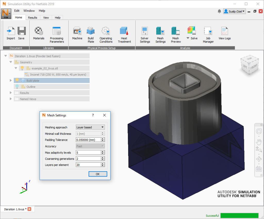
Task: Select the Outline tree item
Action: point(52,87)
